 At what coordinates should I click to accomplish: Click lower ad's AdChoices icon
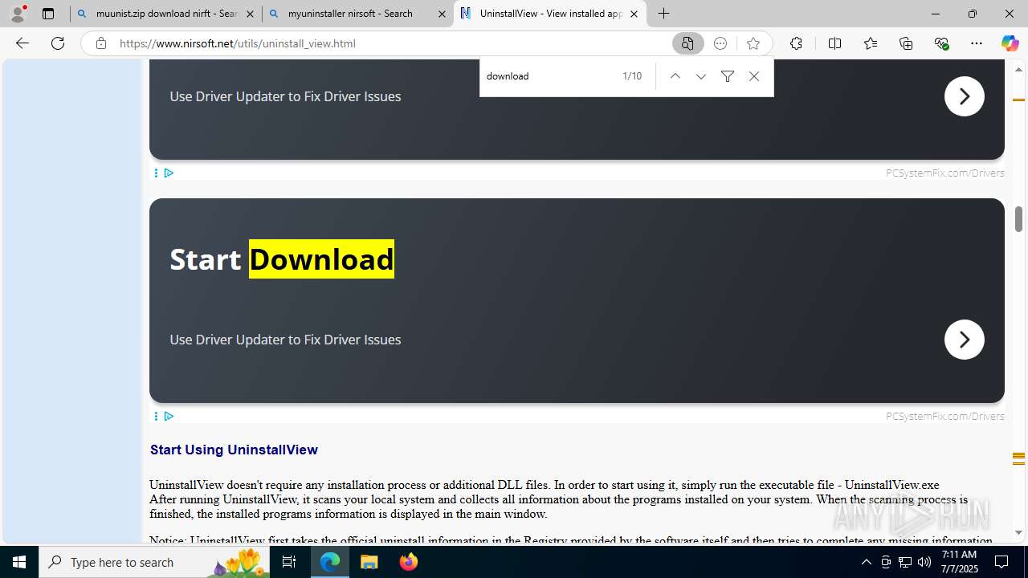[169, 416]
